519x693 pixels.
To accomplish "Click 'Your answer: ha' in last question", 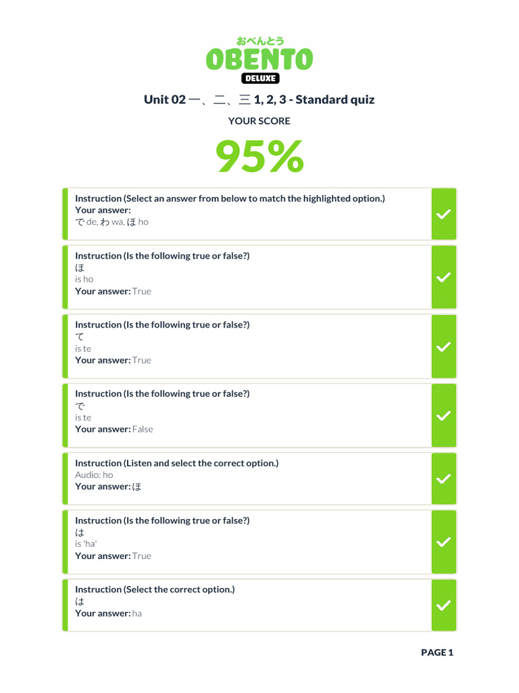I will pos(108,613).
